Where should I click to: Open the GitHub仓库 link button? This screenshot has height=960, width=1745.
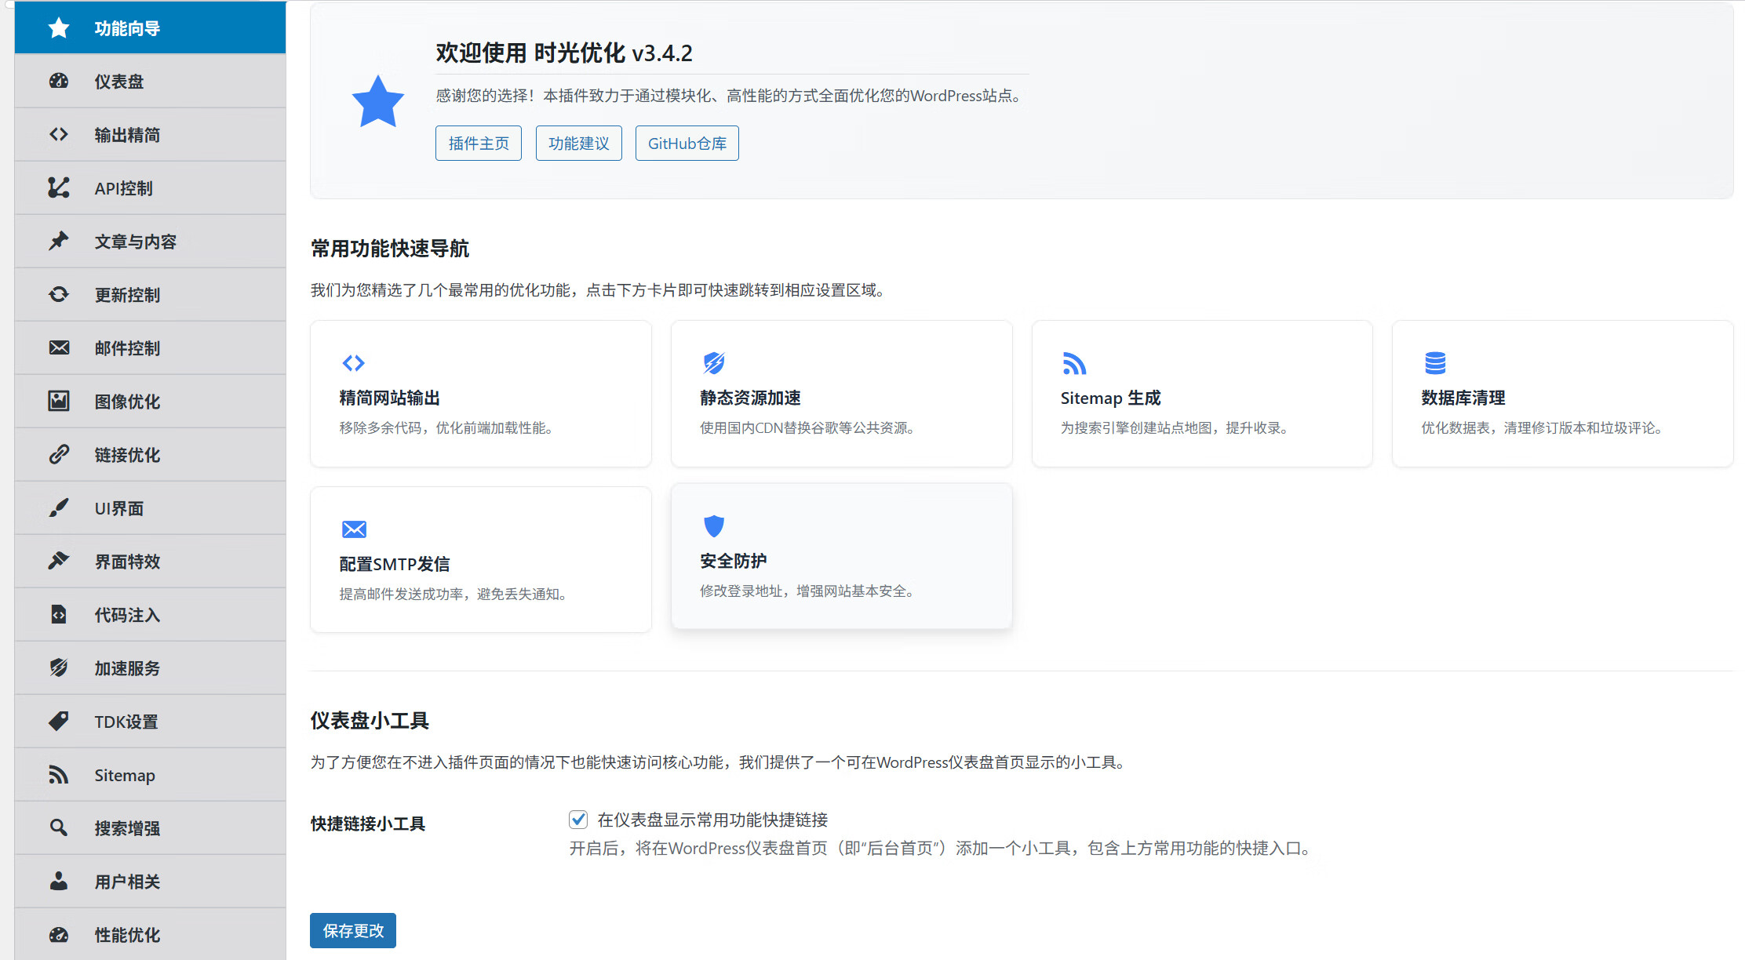point(687,144)
